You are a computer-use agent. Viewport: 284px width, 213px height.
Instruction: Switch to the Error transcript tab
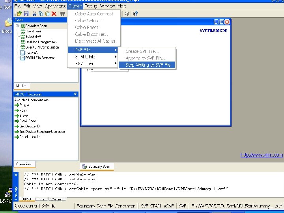pyautogui.click(x=41, y=199)
